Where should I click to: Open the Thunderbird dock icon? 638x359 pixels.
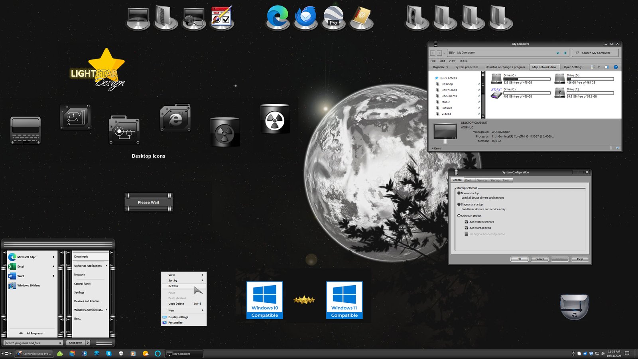pos(305,17)
